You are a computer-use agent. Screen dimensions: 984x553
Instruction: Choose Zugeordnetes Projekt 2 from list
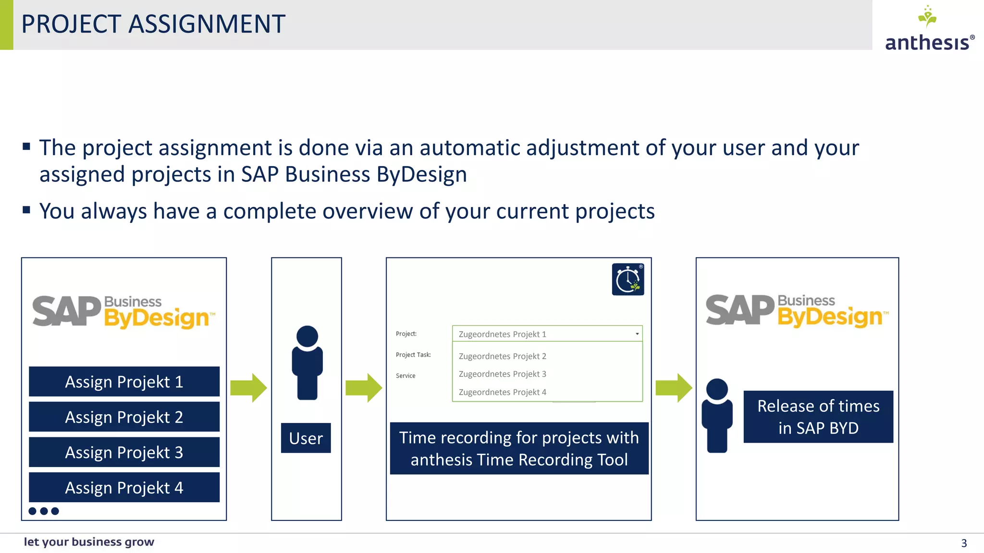[503, 356]
